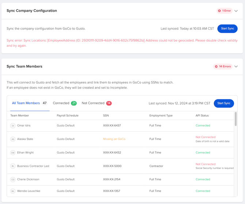The width and height of the screenshot is (245, 204).
Task: Click the Team Member column header
Action: [x=19, y=115]
